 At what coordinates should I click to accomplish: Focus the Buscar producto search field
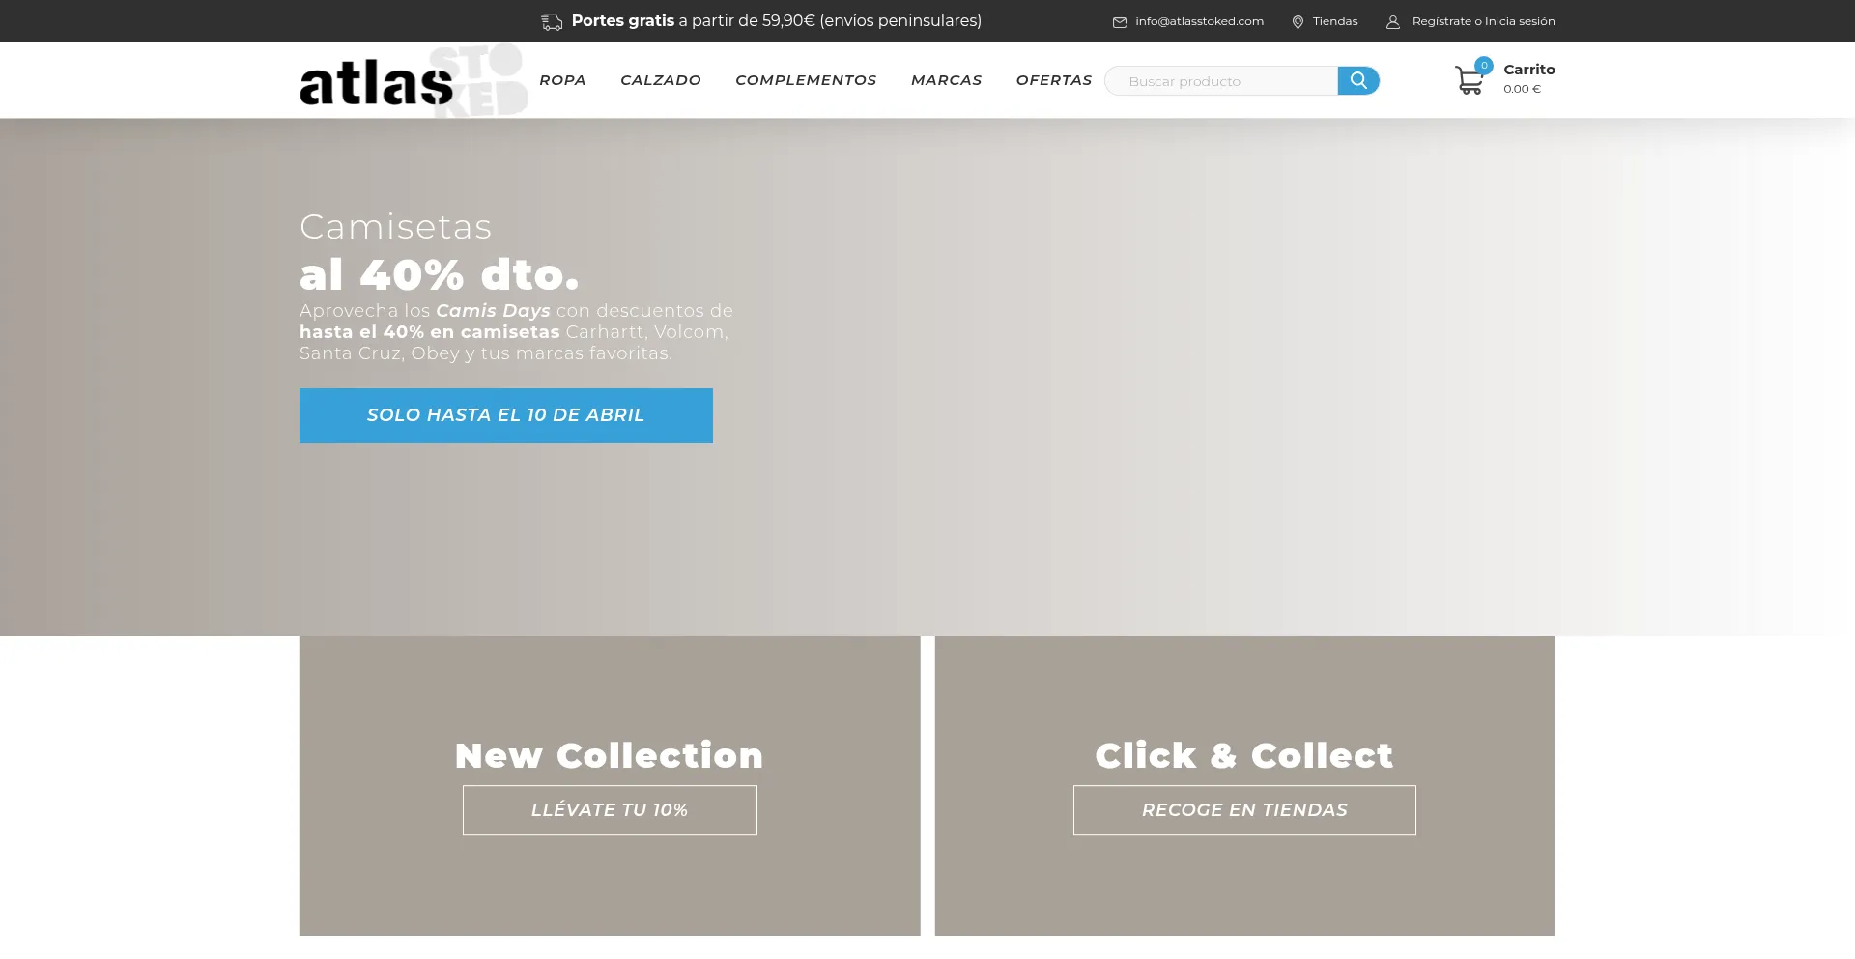1221,81
